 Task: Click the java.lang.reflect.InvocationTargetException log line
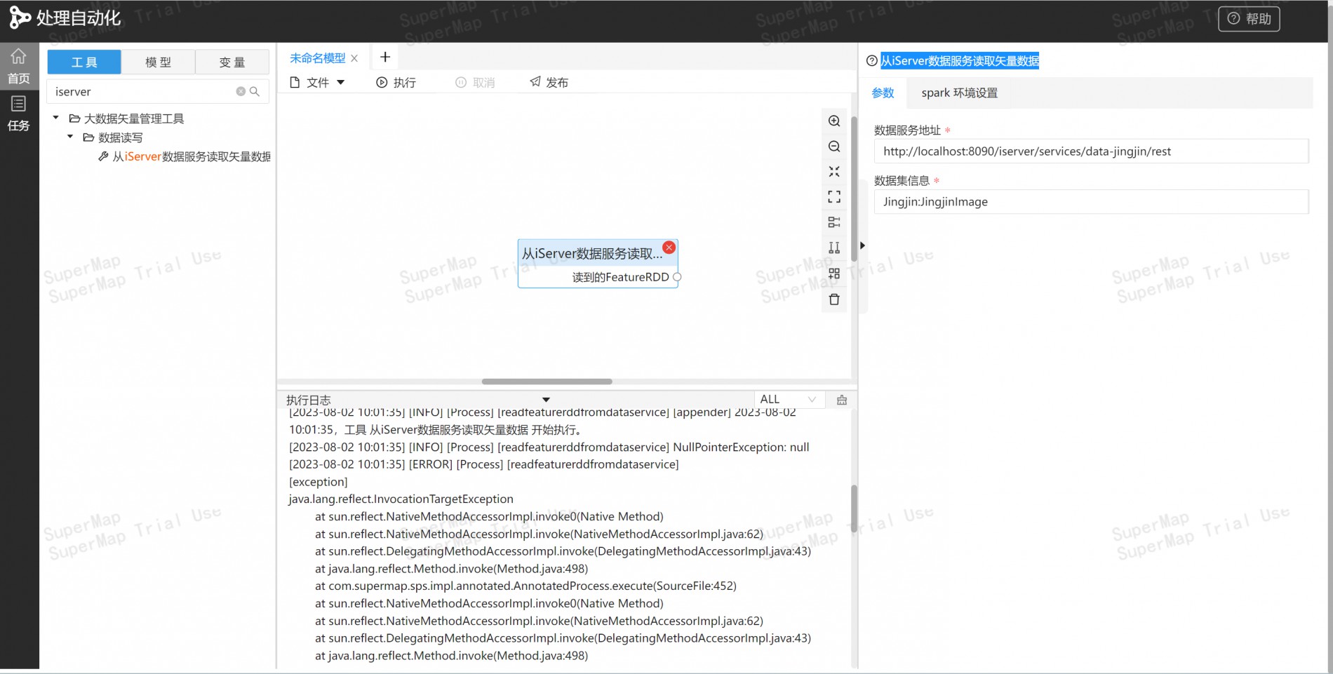pos(401,499)
